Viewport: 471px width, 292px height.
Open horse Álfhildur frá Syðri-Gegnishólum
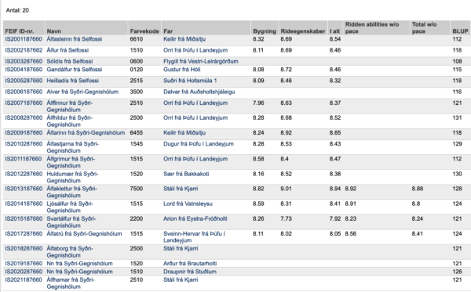pyautogui.click(x=69, y=121)
